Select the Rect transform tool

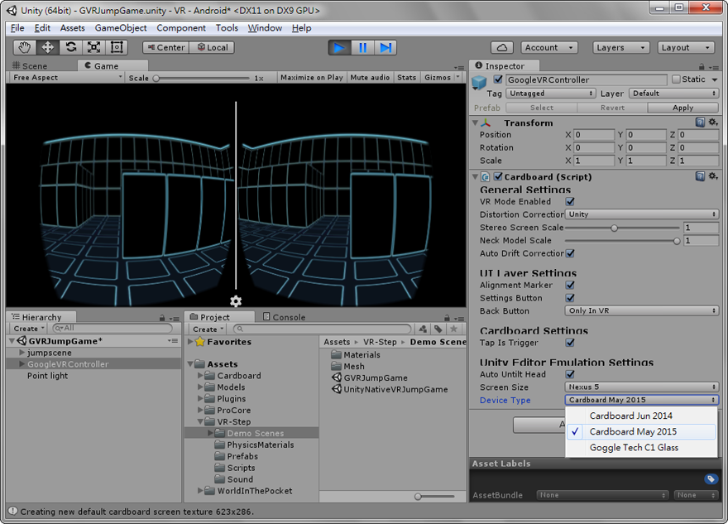[x=117, y=47]
